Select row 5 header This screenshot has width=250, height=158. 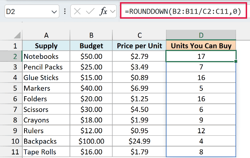pos(11,88)
